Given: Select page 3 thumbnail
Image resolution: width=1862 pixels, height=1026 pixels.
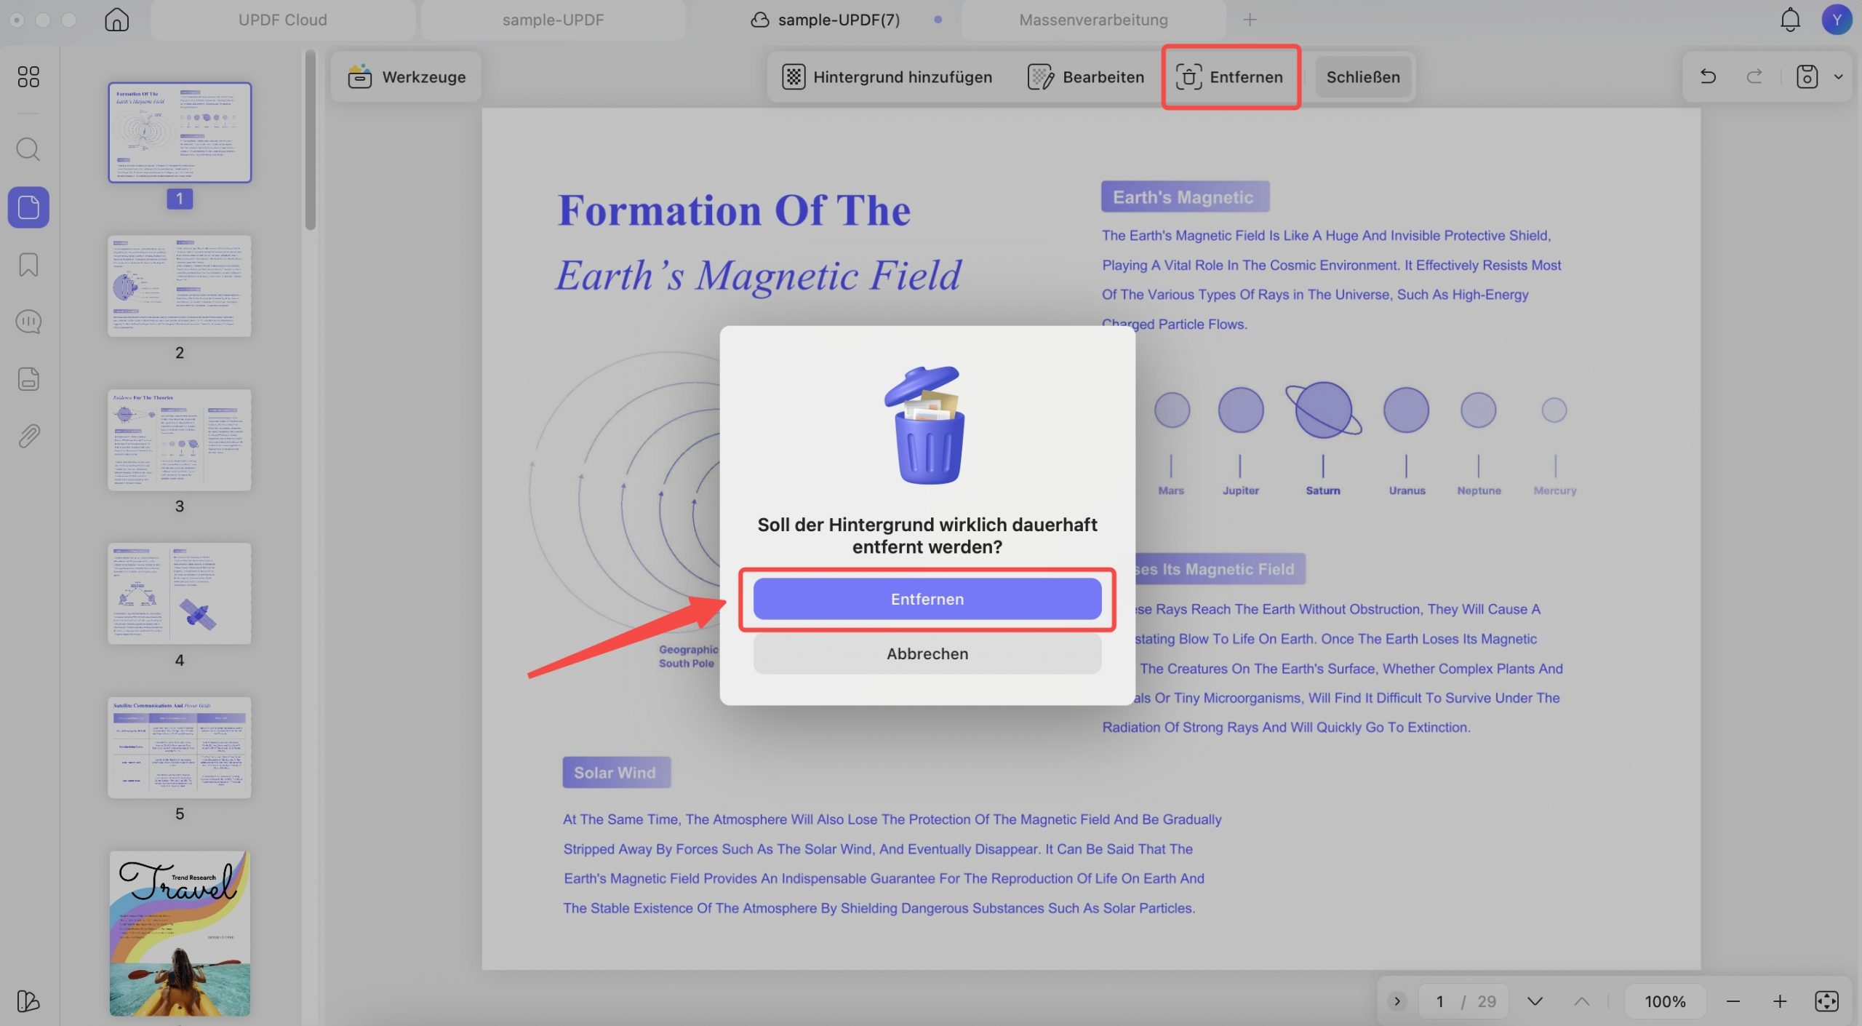Looking at the screenshot, I should point(180,440).
